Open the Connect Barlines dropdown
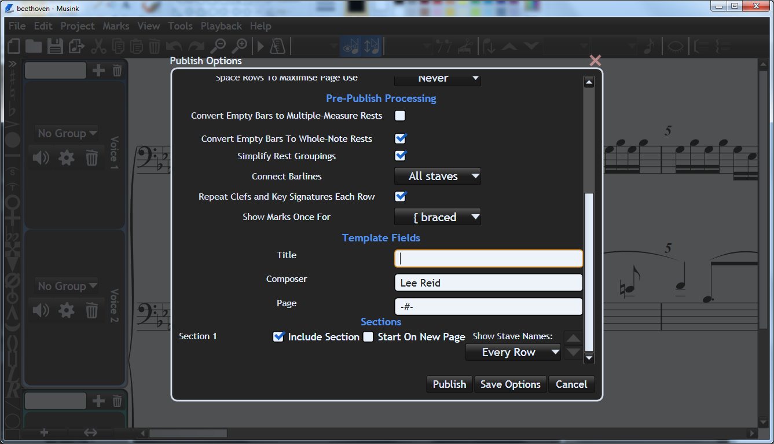Screen dimensions: 774x444 point(437,176)
